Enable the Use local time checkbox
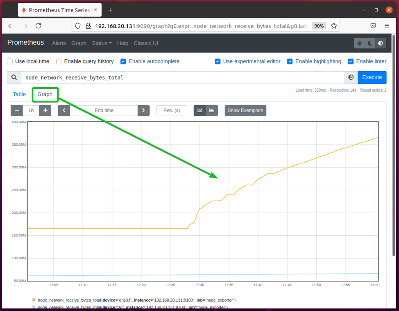The image size is (399, 311). (x=10, y=61)
